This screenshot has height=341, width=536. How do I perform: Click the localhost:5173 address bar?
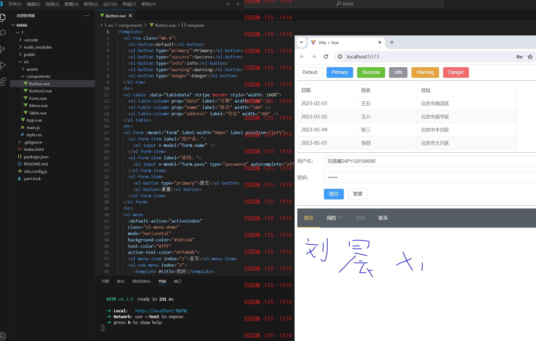363,57
